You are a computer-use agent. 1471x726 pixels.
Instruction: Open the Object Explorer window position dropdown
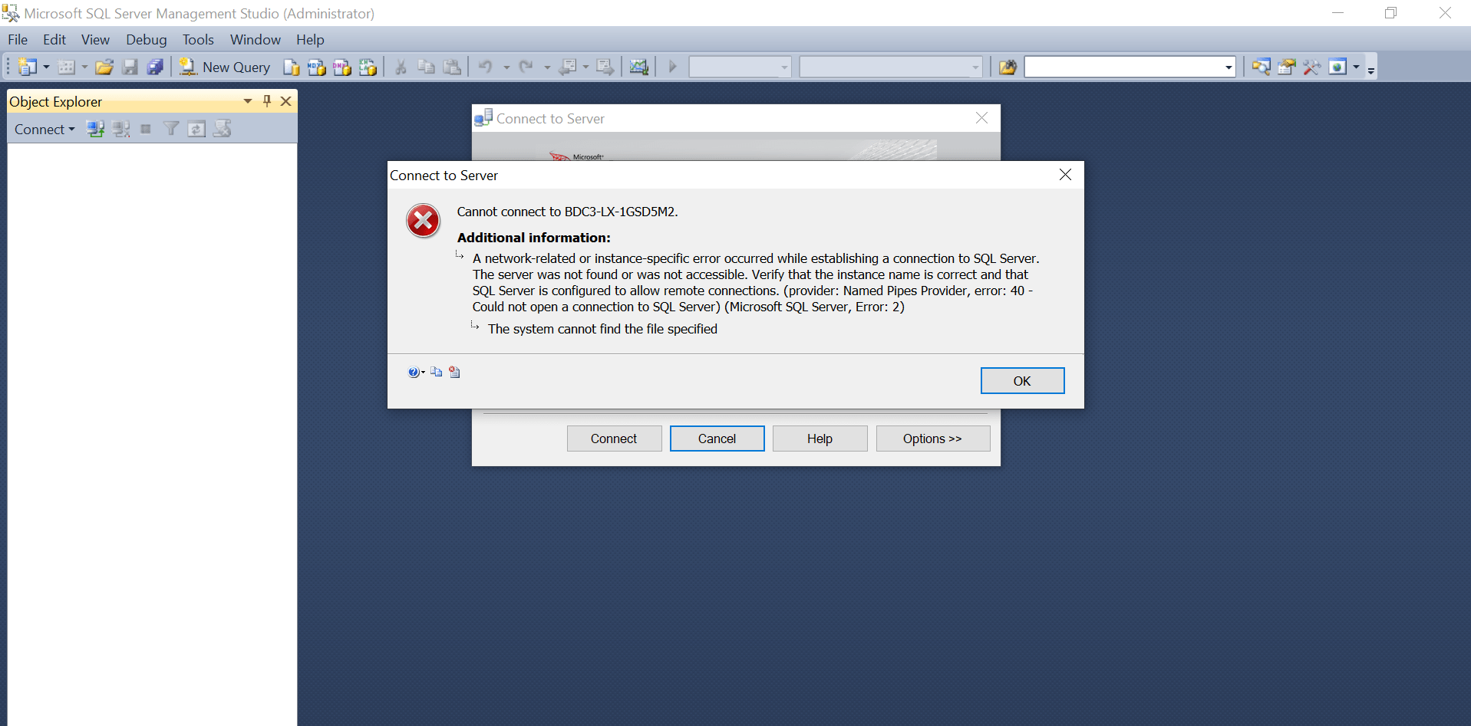pos(248,101)
